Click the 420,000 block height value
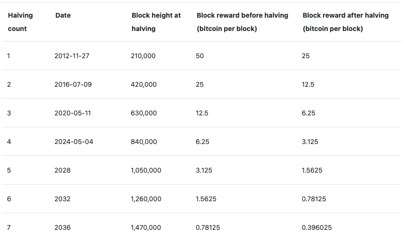Viewport: 404px width, 237px height. click(x=144, y=84)
